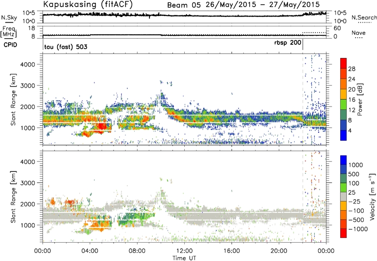Pick the light green Power segment between 12 and 16
Image resolution: width=377 pixels, height=261 pixels.
coord(344,105)
